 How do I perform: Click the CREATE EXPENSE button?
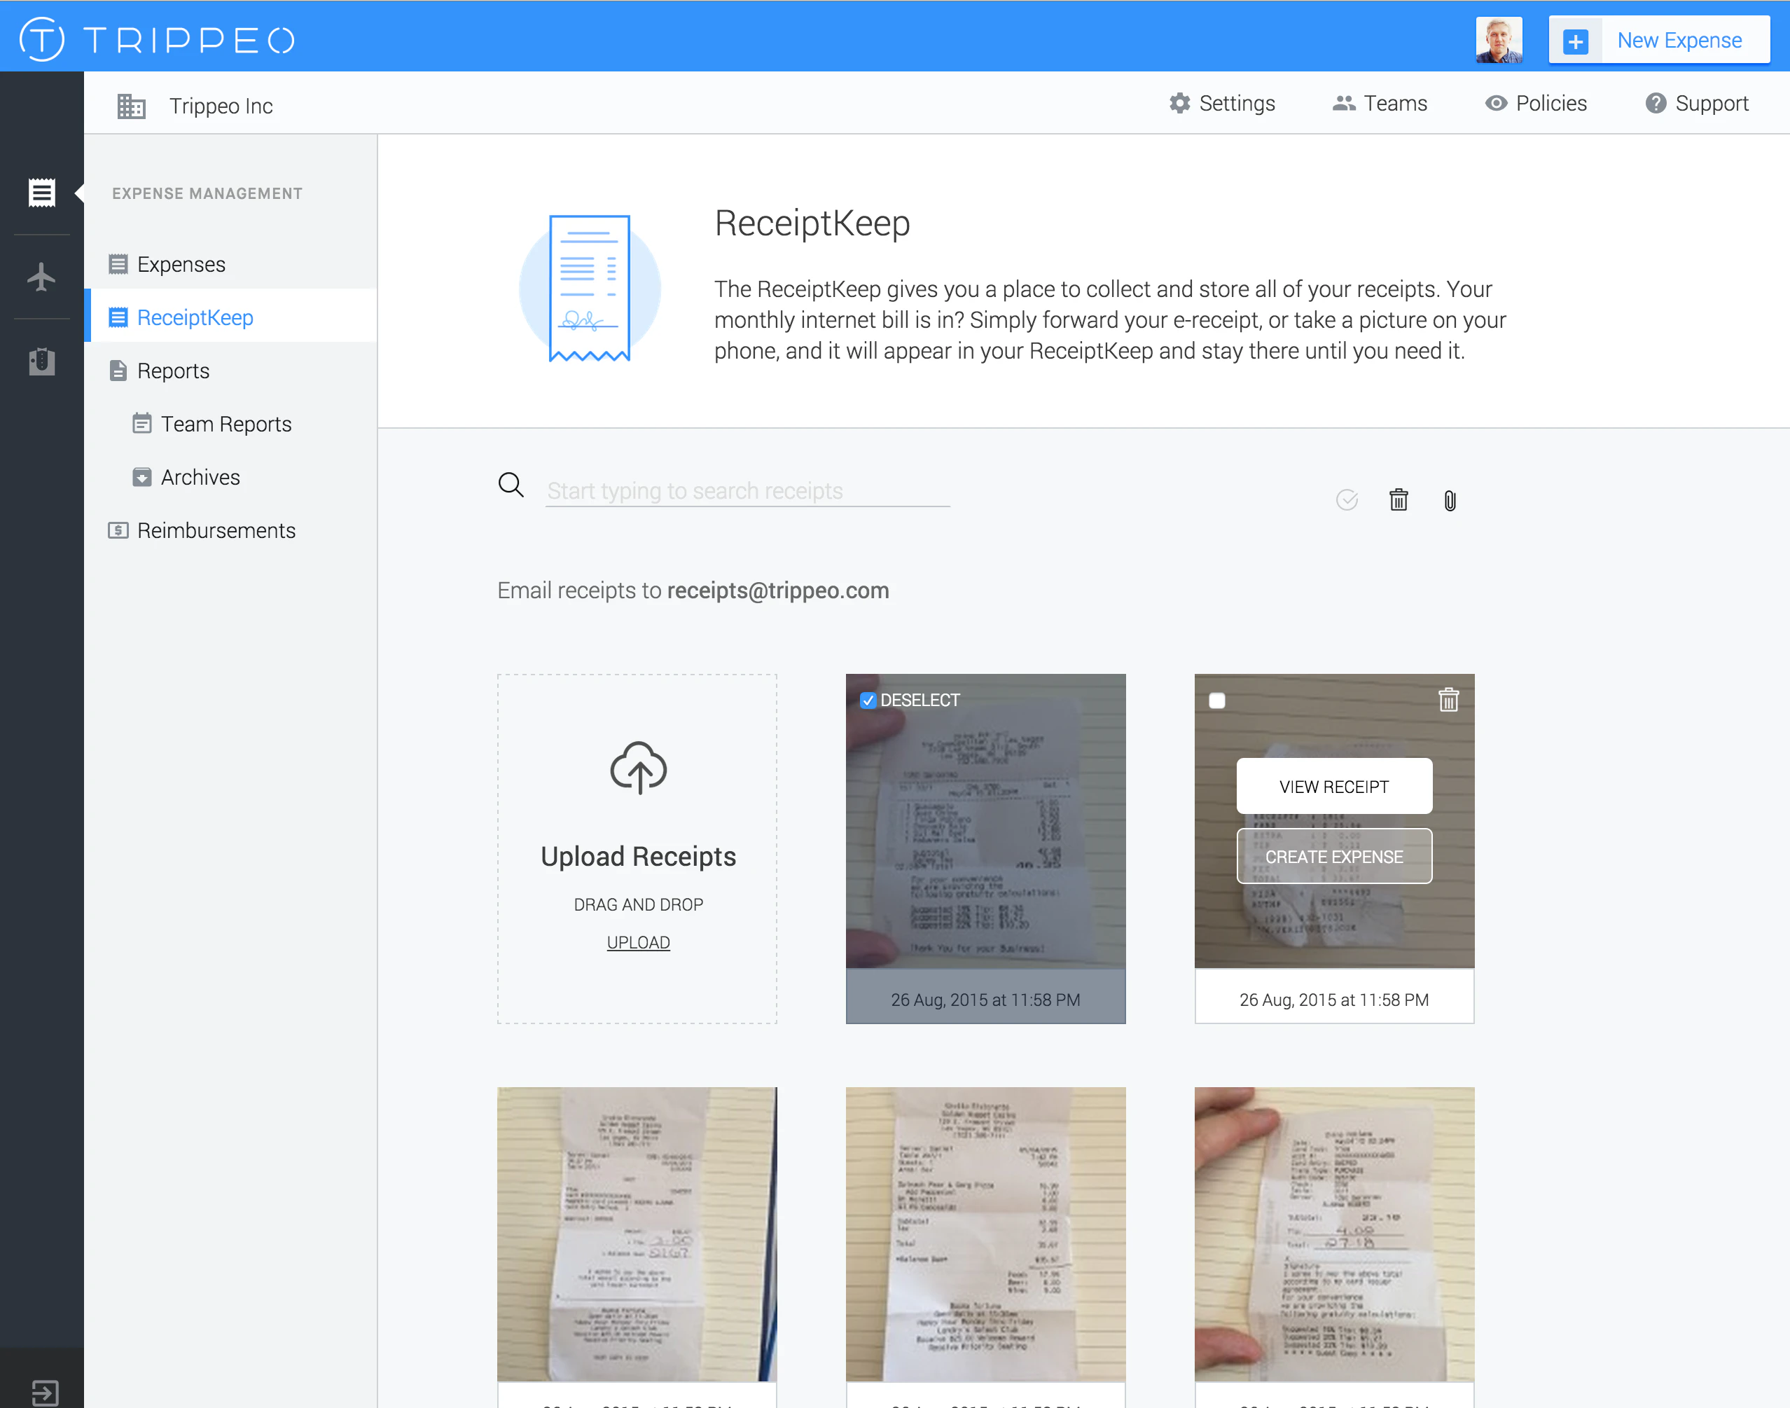coord(1333,857)
